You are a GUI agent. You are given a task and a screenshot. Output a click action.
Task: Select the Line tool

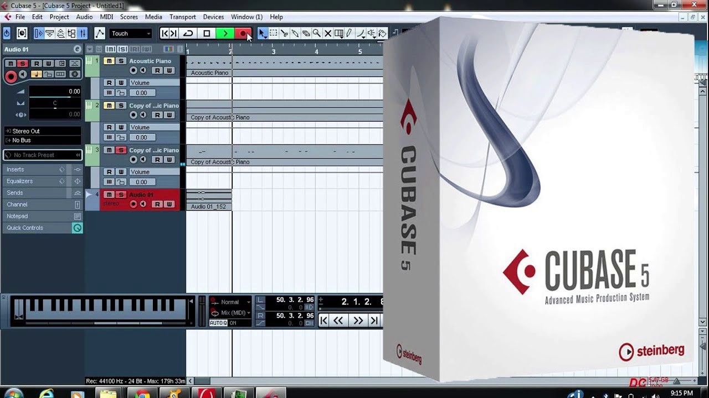coord(361,34)
